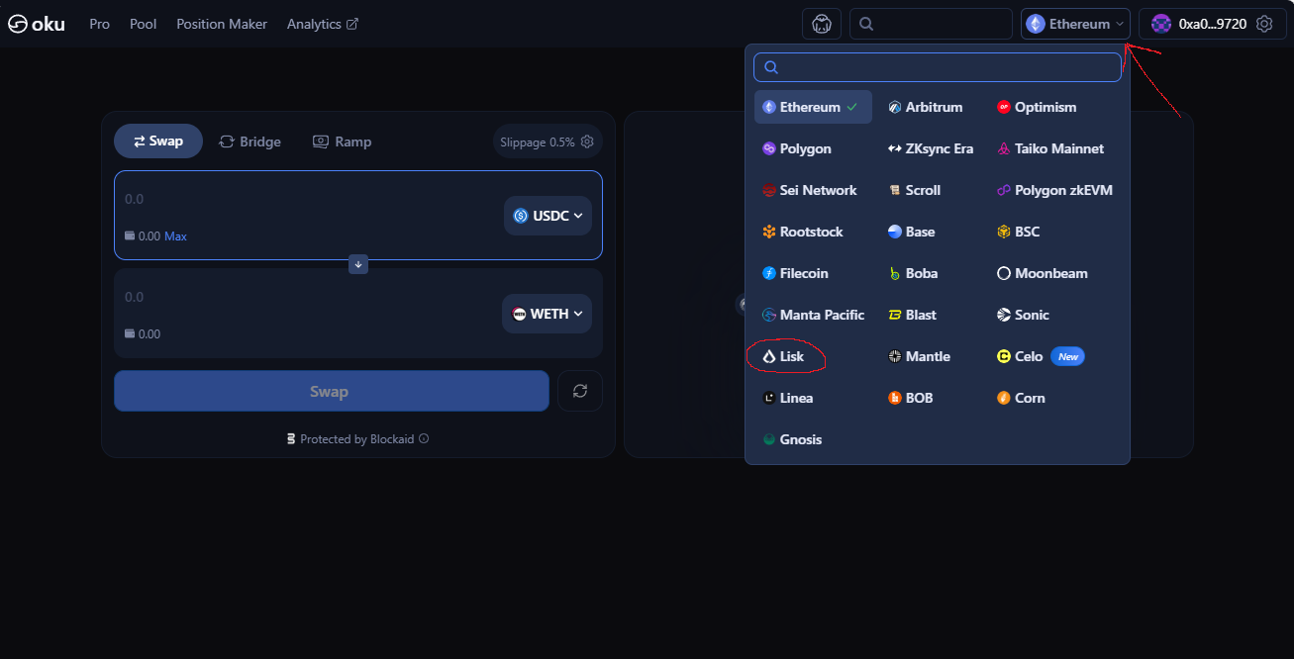
Task: Click the mascot icon button in header
Action: [x=822, y=24]
